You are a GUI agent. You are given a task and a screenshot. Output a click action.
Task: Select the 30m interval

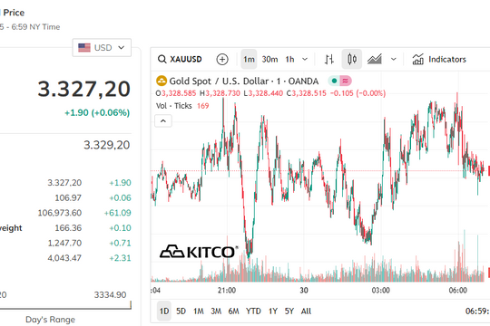(269, 59)
